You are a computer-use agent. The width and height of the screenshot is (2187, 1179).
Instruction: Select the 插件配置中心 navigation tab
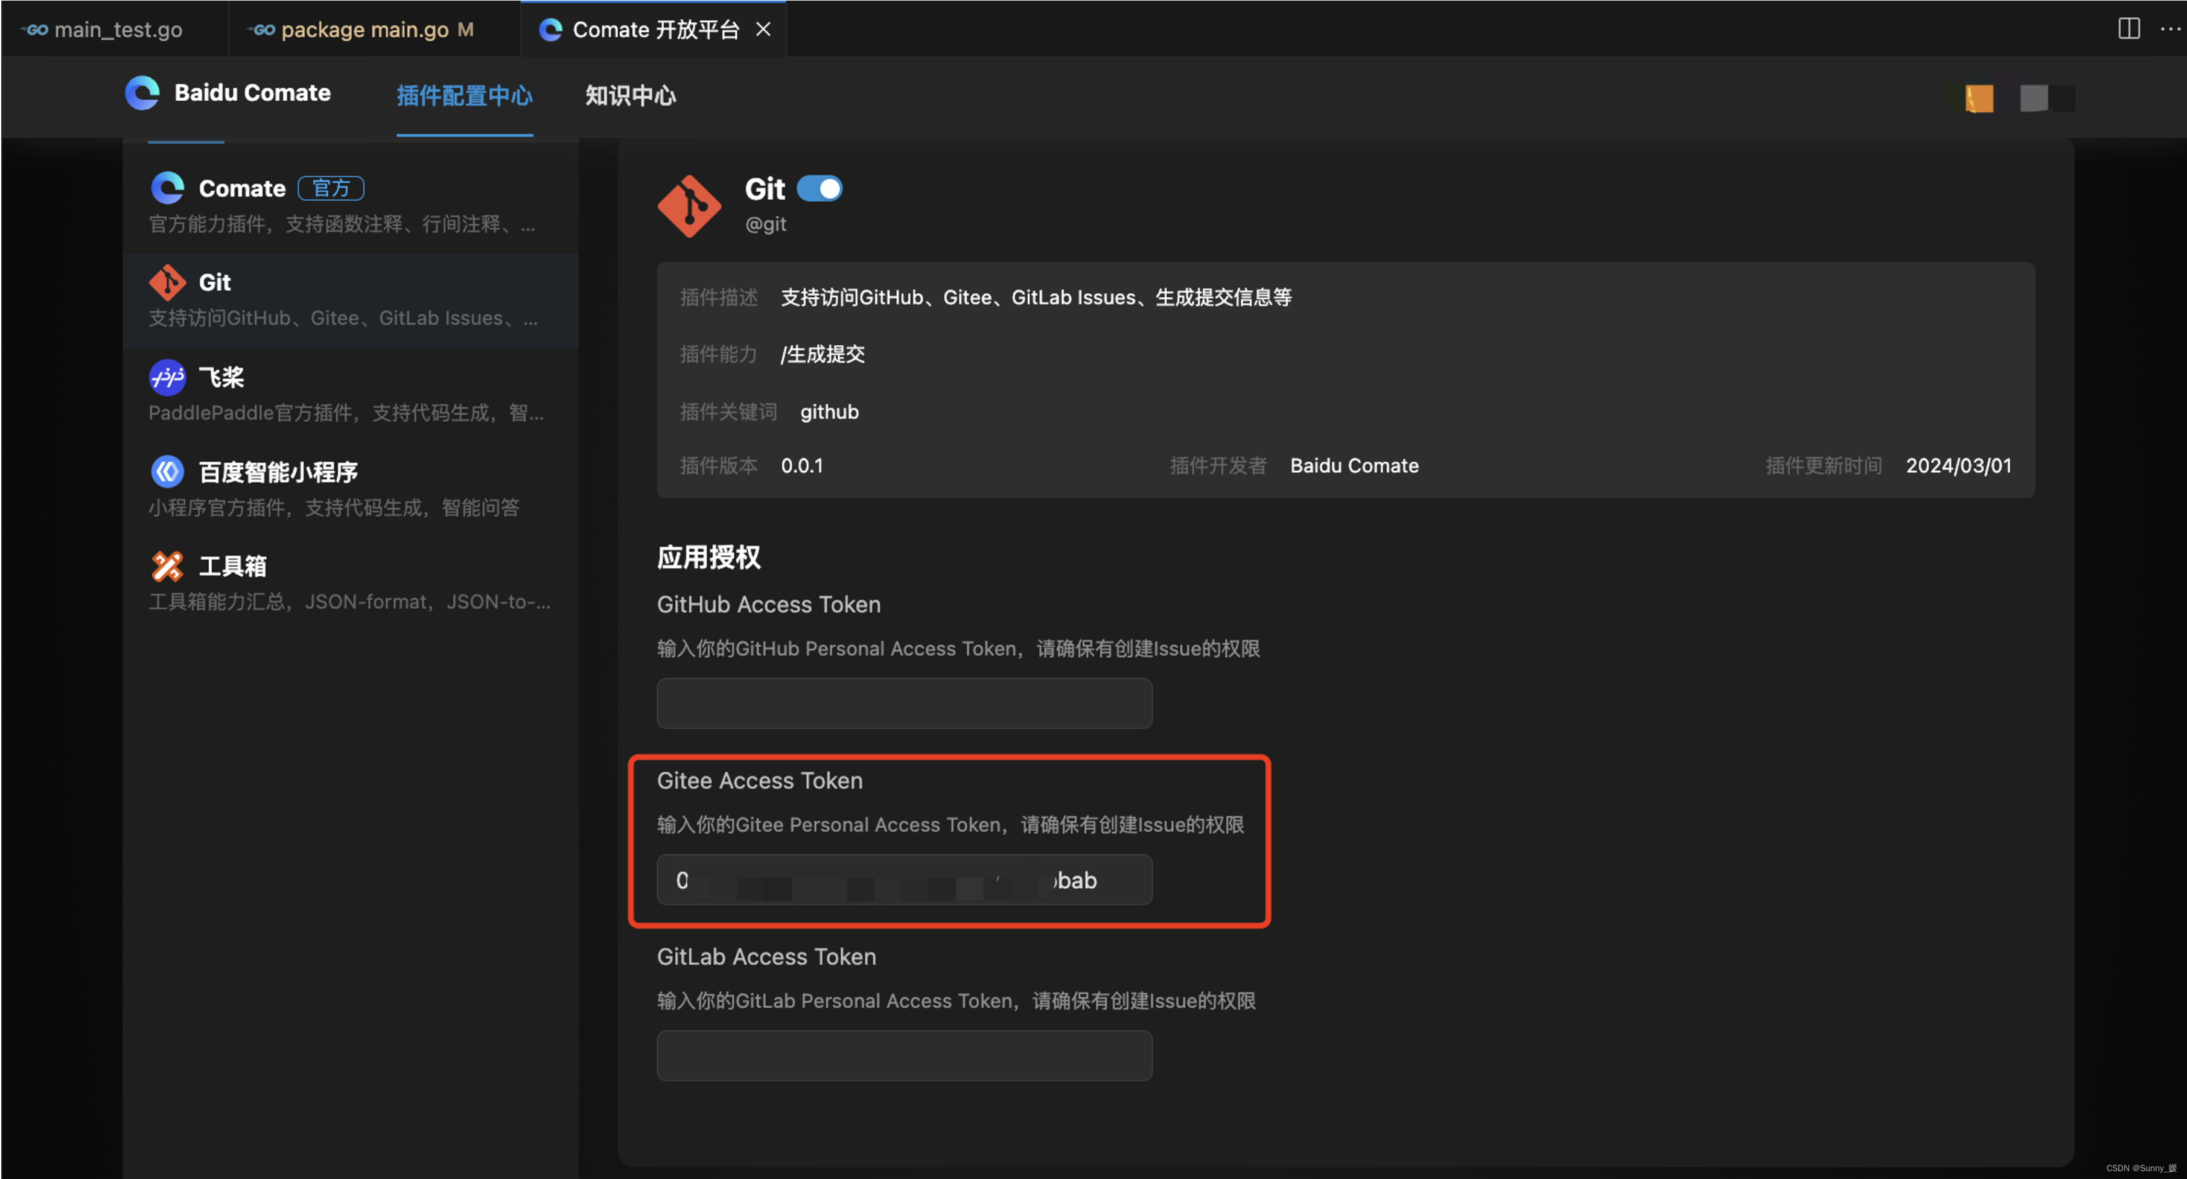(465, 95)
